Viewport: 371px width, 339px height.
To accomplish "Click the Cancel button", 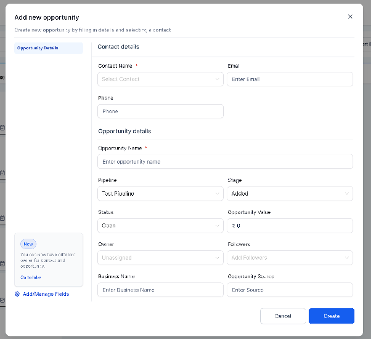I will 283,316.
